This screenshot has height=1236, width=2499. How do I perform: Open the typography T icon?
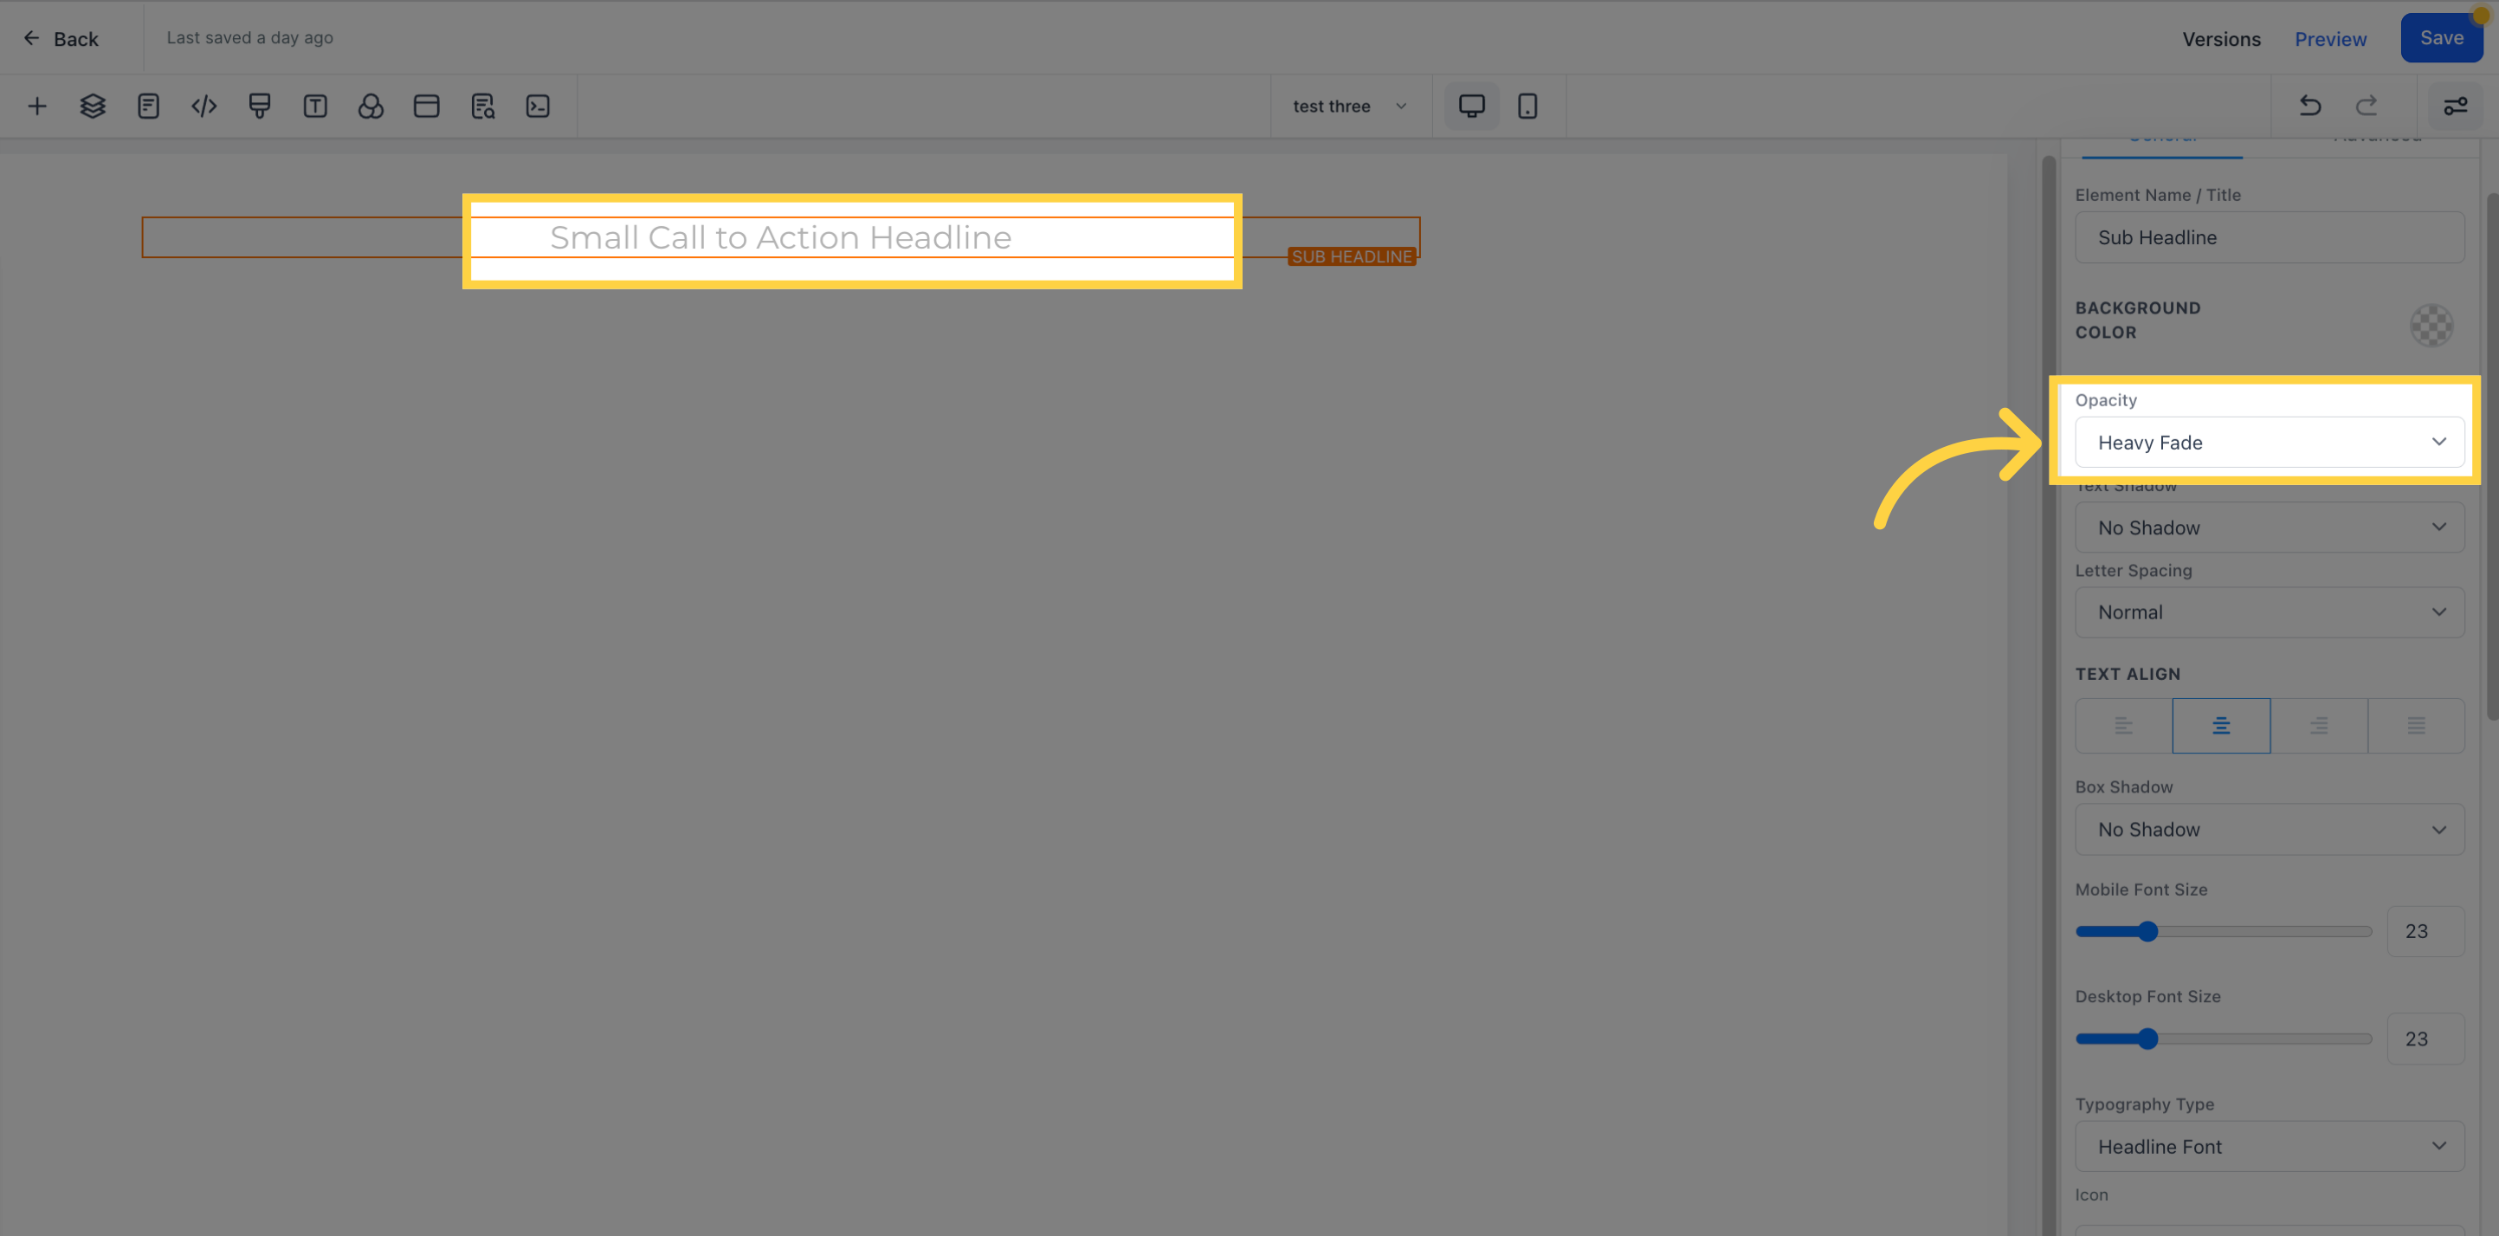pyautogui.click(x=315, y=106)
